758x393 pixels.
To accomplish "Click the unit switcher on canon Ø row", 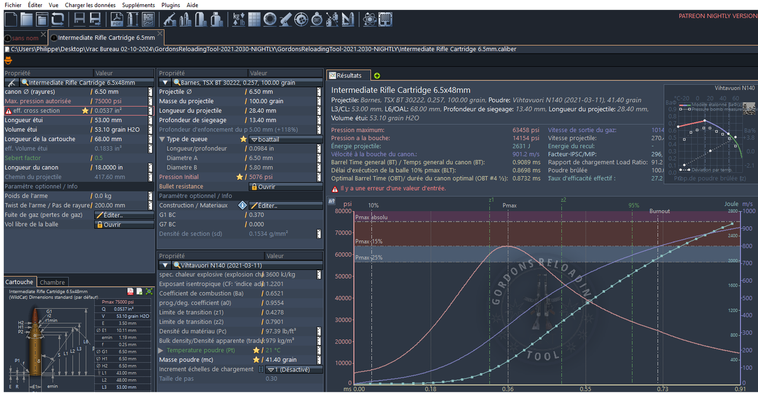I will click(150, 92).
